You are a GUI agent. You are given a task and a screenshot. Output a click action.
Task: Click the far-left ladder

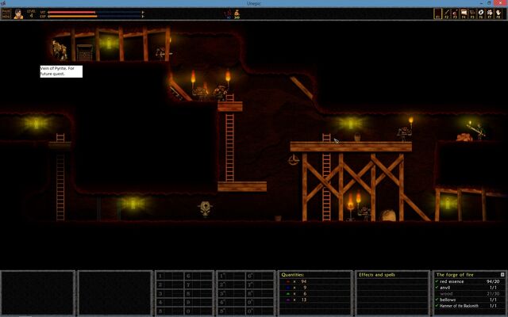click(60, 178)
